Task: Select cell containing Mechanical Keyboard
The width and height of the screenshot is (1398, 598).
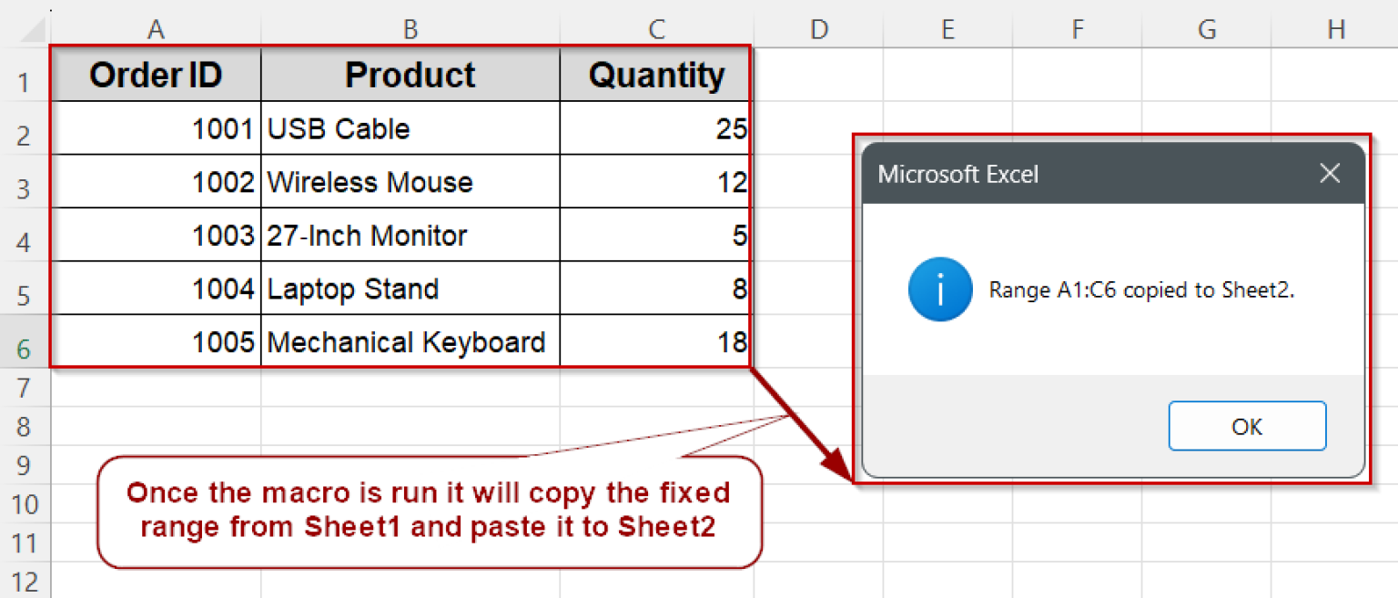Action: pos(410,342)
